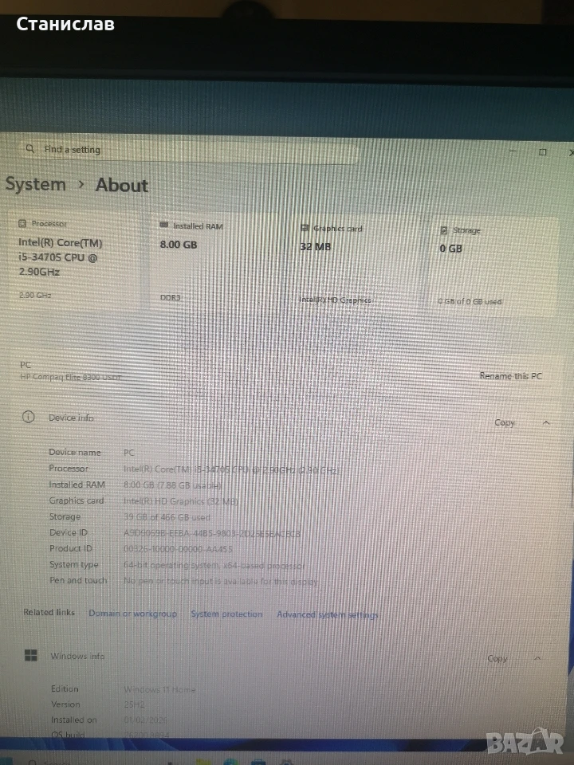Click the Storage drive icon
Screen dimensions: 574x765
pos(444,230)
